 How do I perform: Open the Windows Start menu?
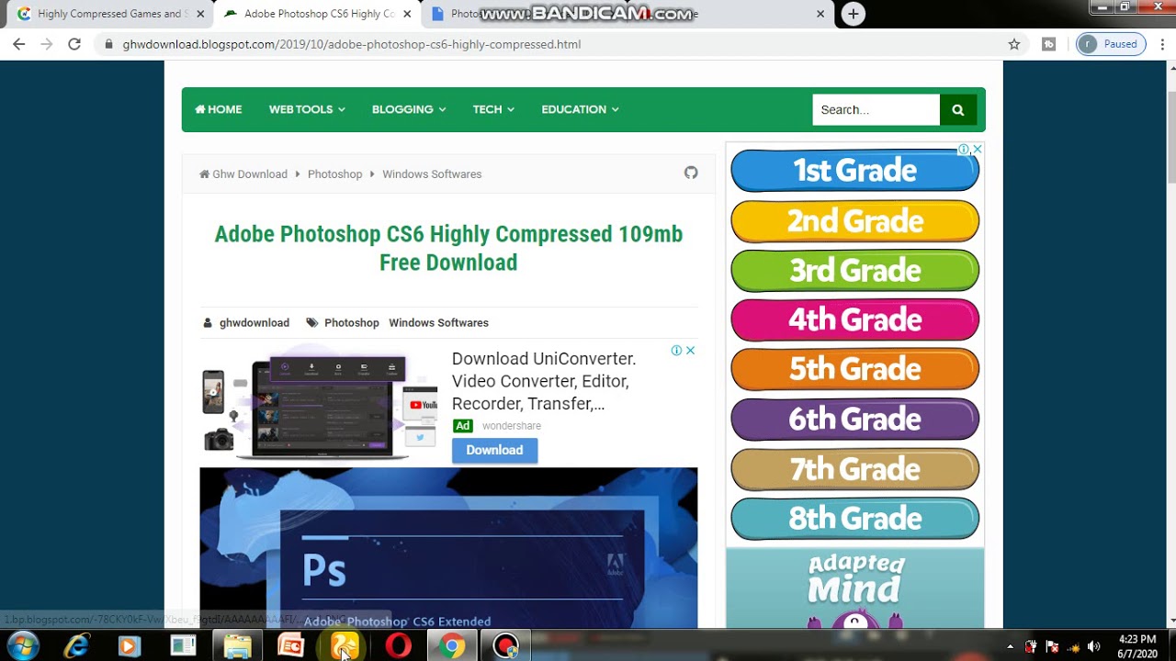[23, 645]
